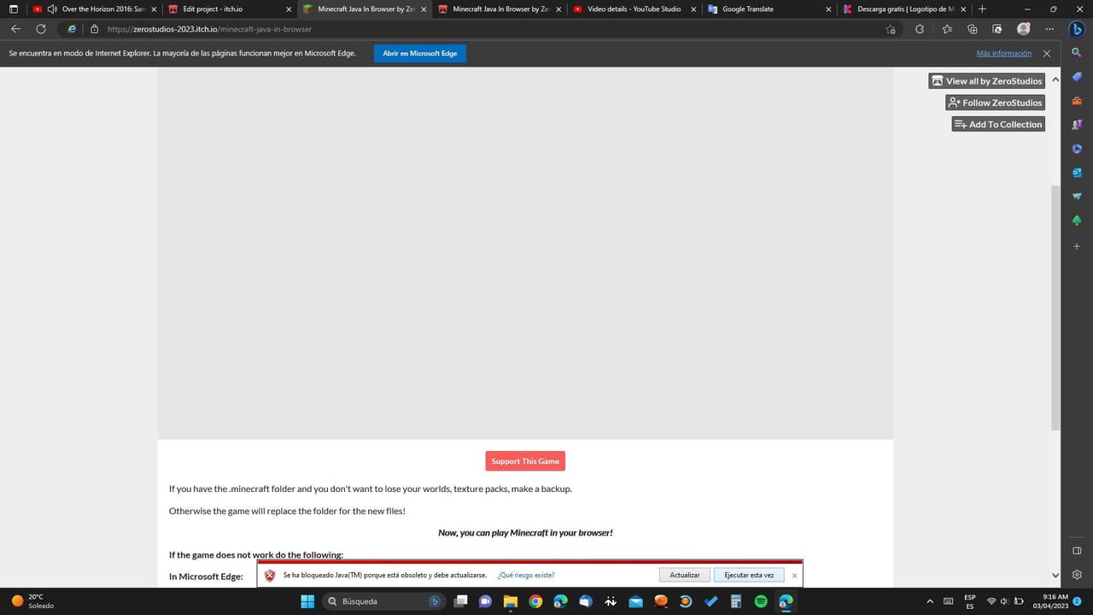This screenshot has height=615, width=1093.
Task: Click the Internet Explorer mode toolbar button
Action: pyautogui.click(x=997, y=29)
